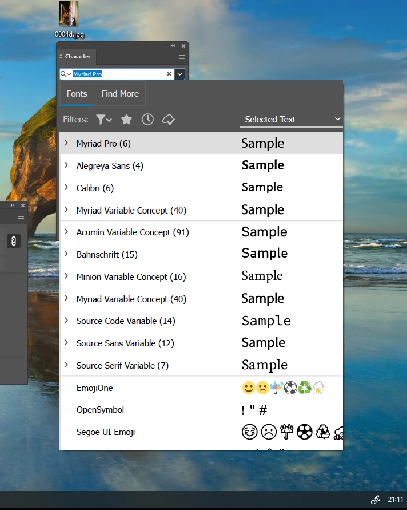The height and width of the screenshot is (510, 407).
Task: Open the Selected Text sample dropdown
Action: click(292, 120)
